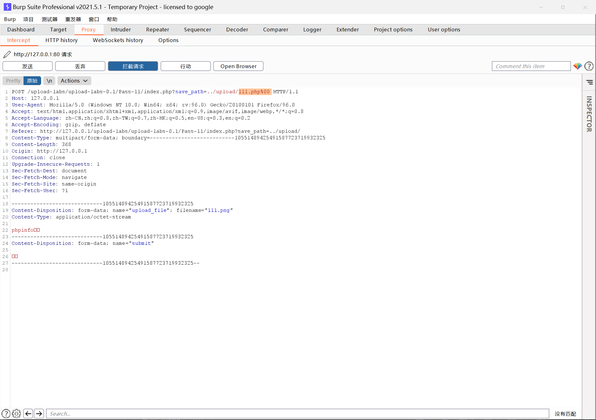This screenshot has width=596, height=420.
Task: Open the HTTP history sub-tab
Action: click(61, 40)
